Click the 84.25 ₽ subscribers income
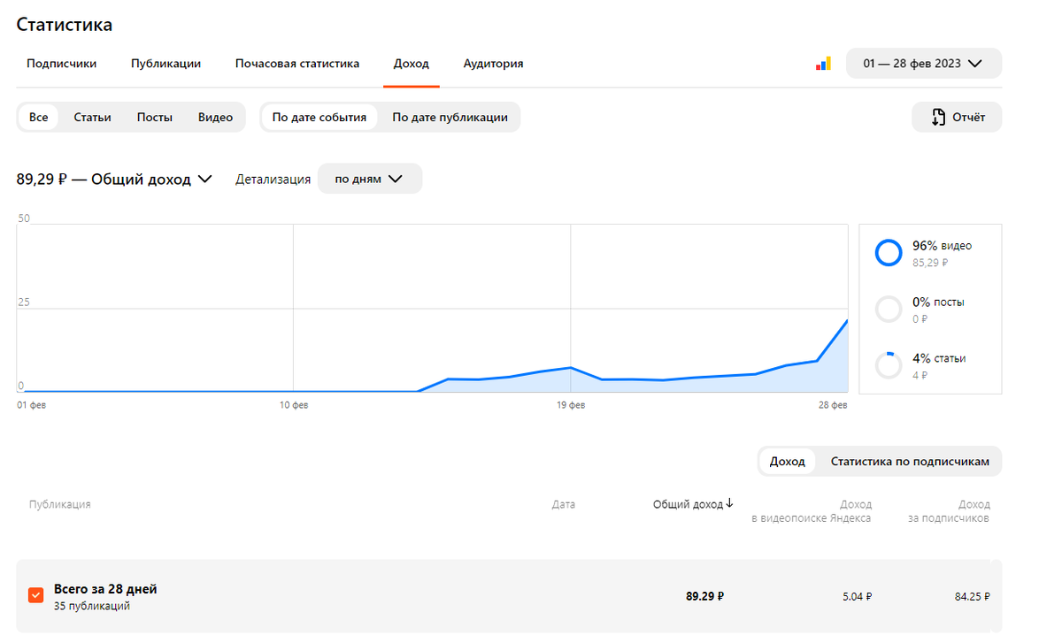 pos(972,597)
